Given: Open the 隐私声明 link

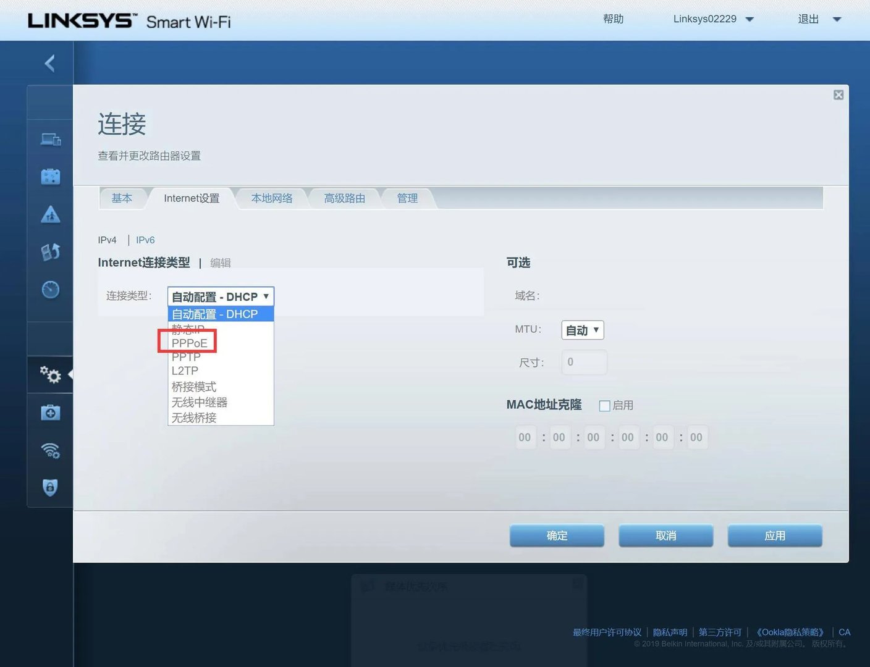Looking at the screenshot, I should 670,632.
